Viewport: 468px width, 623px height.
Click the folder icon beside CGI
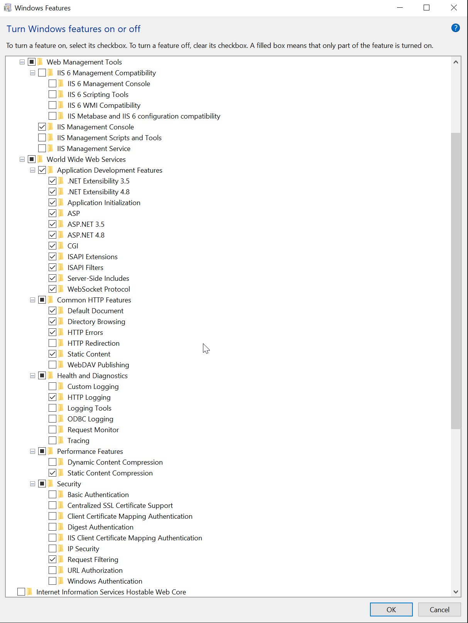coord(61,246)
